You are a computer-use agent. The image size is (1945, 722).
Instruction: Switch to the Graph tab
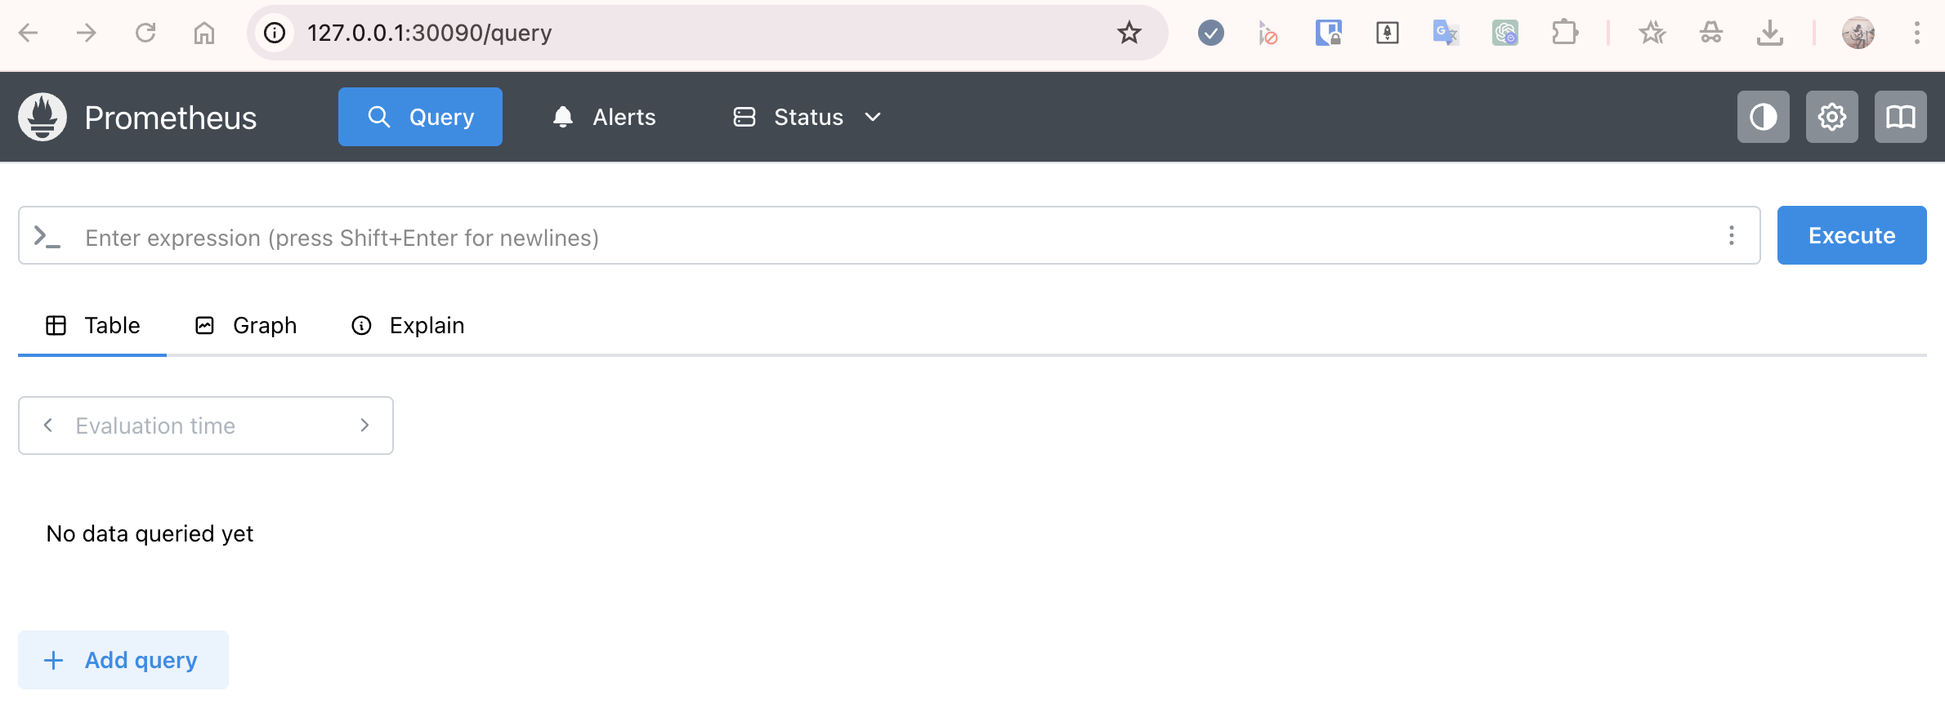[x=246, y=326]
